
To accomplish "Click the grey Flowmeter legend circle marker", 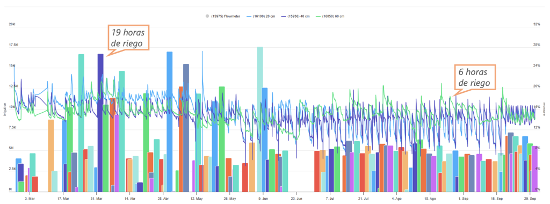I will click(208, 17).
